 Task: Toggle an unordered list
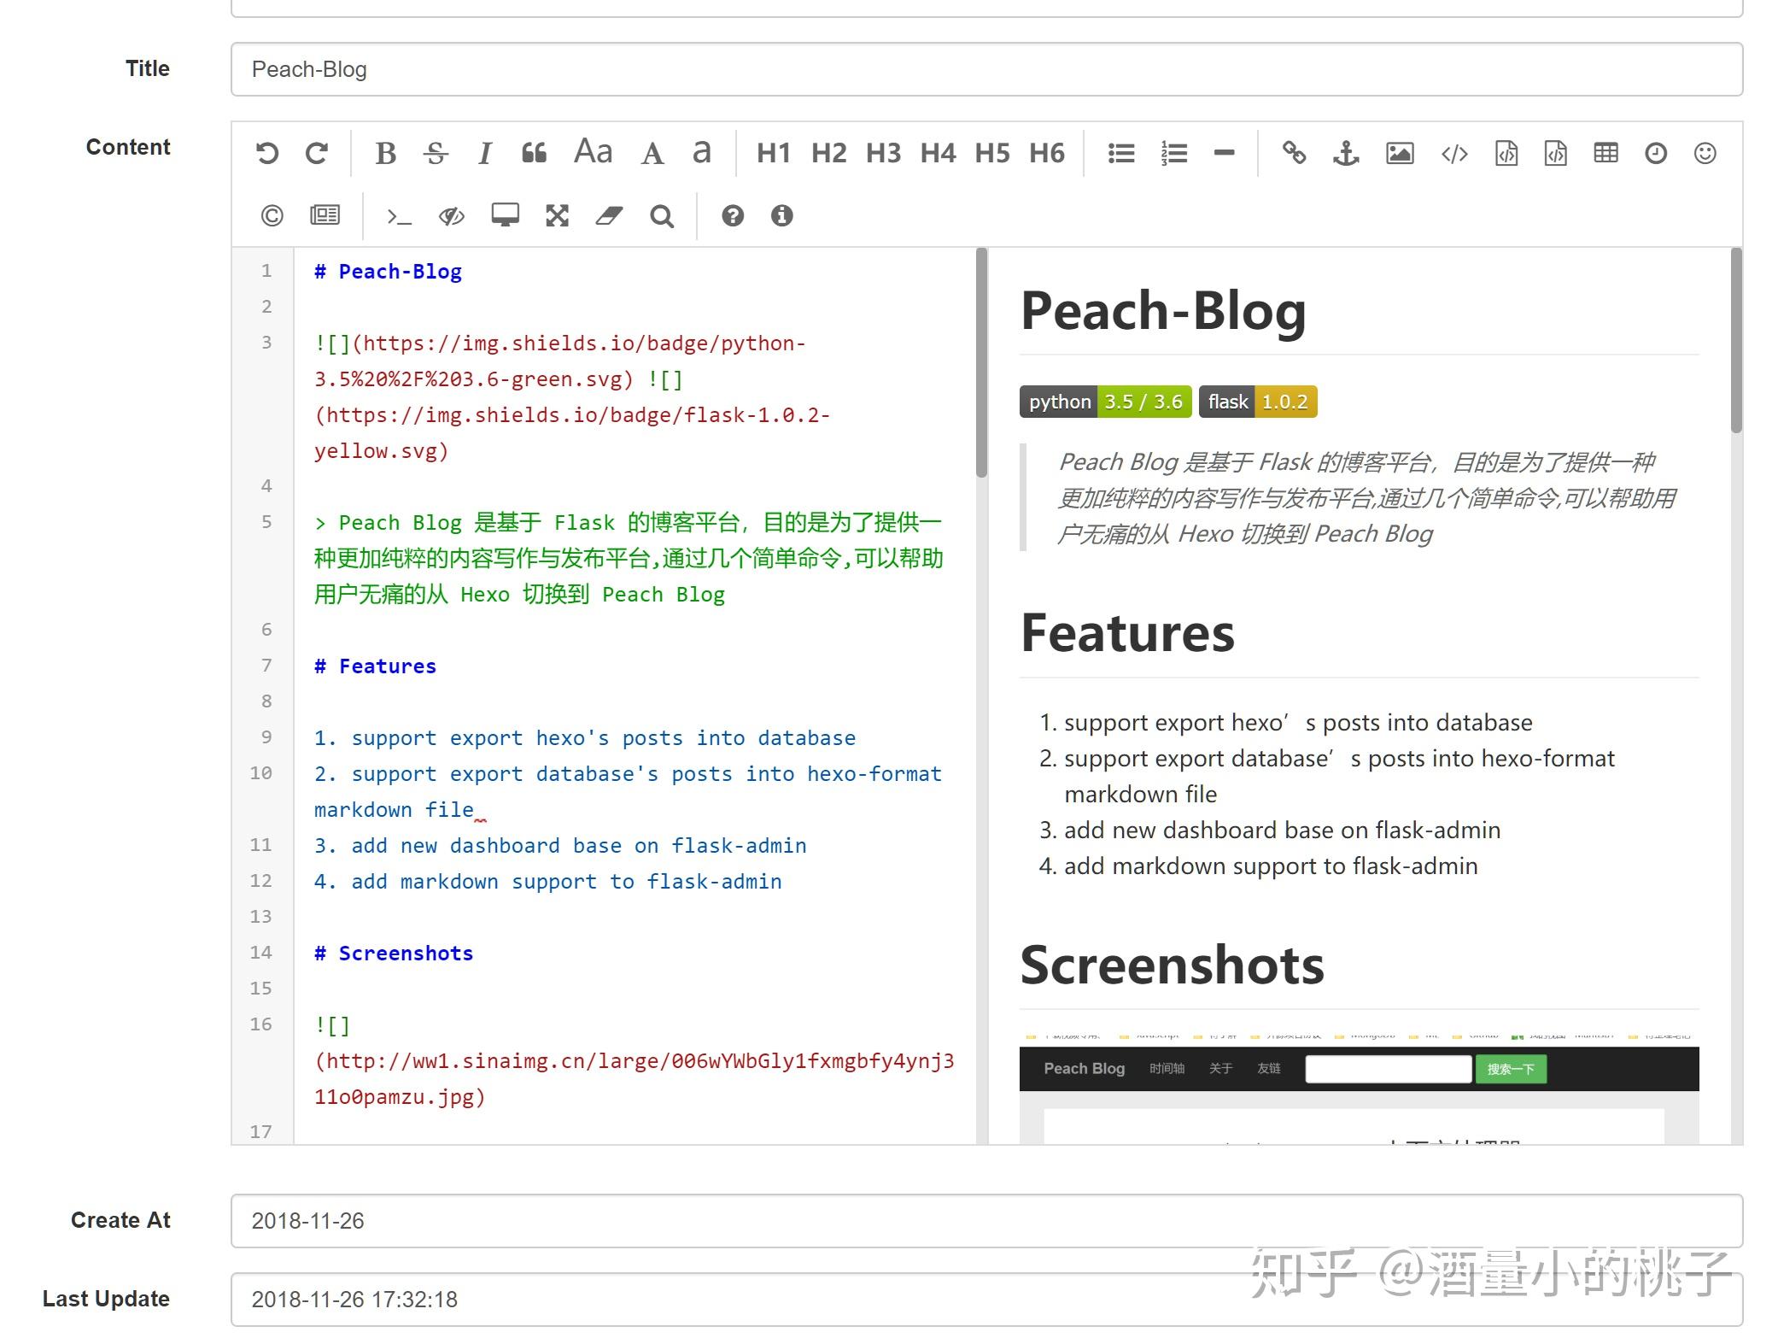click(1120, 154)
